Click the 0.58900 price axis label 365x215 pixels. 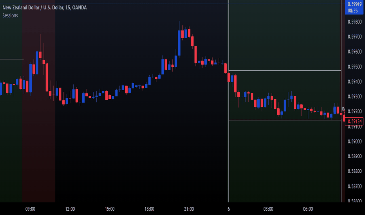tap(354, 156)
